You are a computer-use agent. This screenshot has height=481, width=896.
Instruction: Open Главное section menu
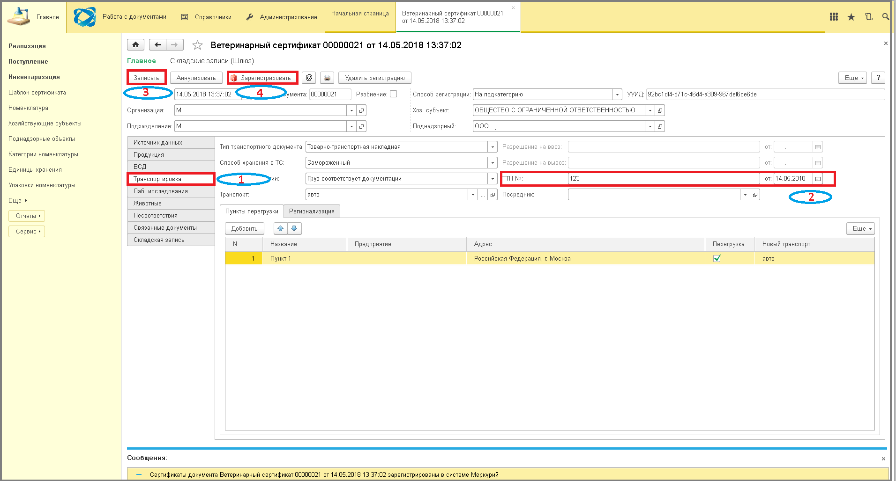pyautogui.click(x=34, y=17)
